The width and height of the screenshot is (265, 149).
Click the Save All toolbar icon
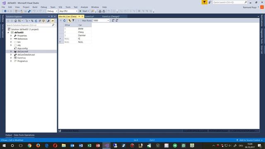pyautogui.click(x=29, y=11)
